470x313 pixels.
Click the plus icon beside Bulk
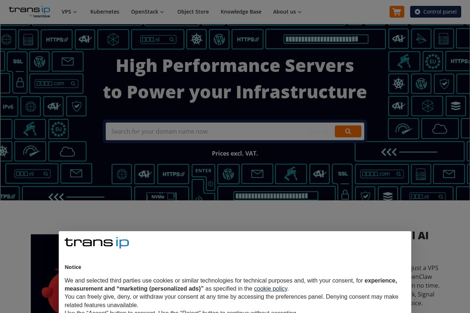point(326,132)
